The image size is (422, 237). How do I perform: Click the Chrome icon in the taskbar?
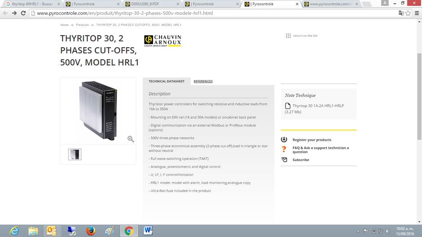(x=129, y=231)
